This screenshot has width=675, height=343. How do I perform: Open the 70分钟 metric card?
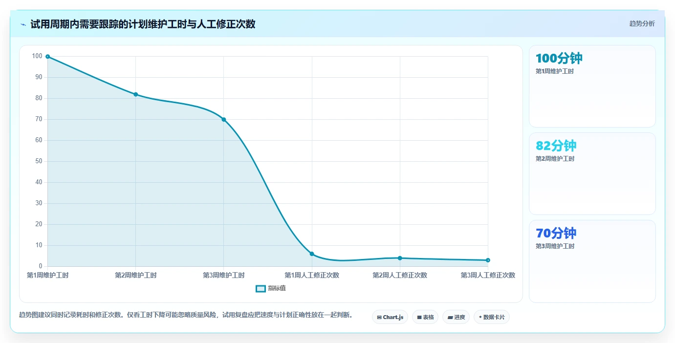(x=592, y=261)
